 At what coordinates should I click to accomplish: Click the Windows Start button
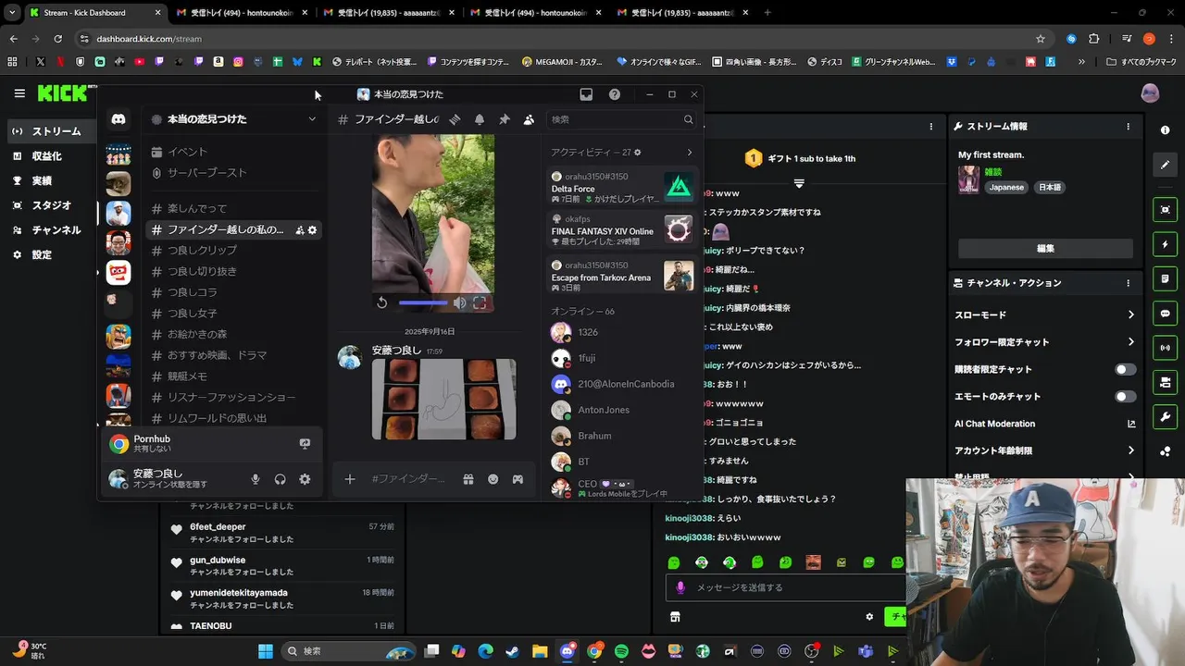(x=265, y=651)
